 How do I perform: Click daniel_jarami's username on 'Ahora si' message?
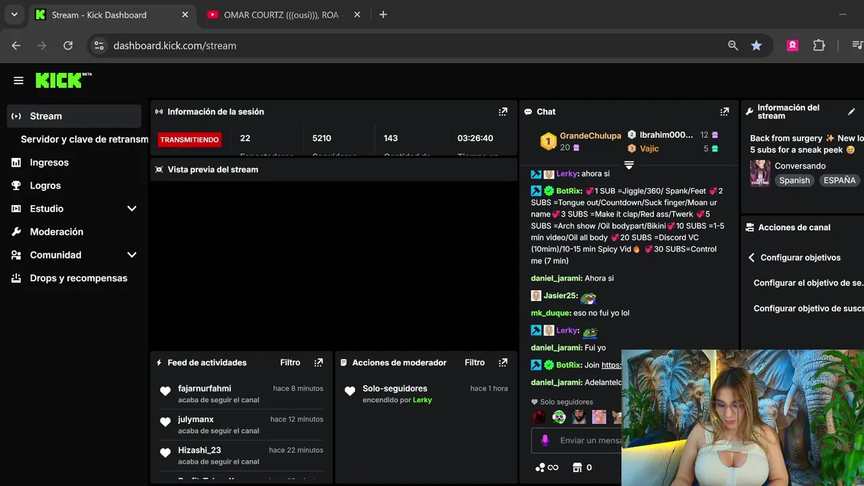556,278
